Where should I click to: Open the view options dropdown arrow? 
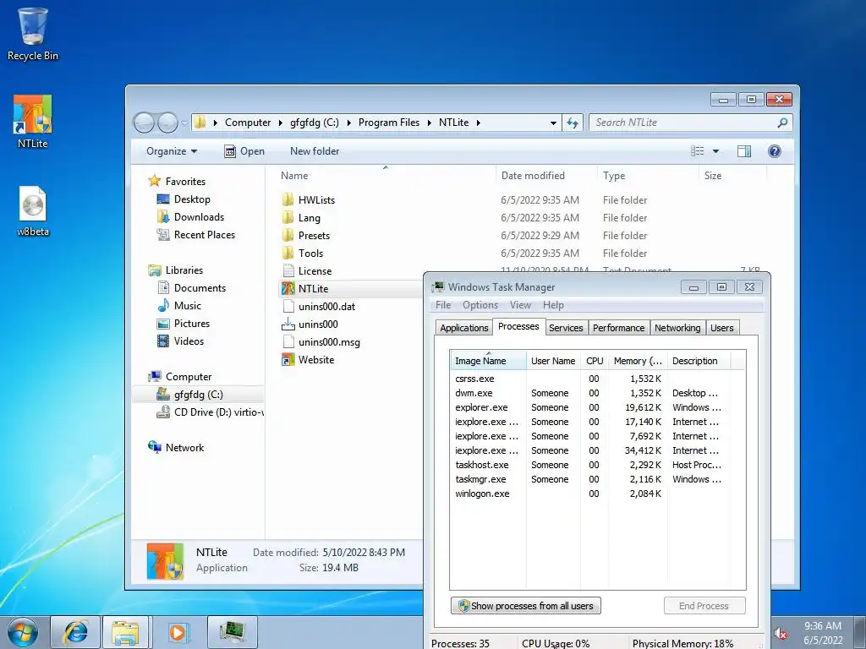[715, 151]
